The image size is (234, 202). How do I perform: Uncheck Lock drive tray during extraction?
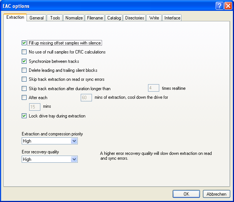24,116
